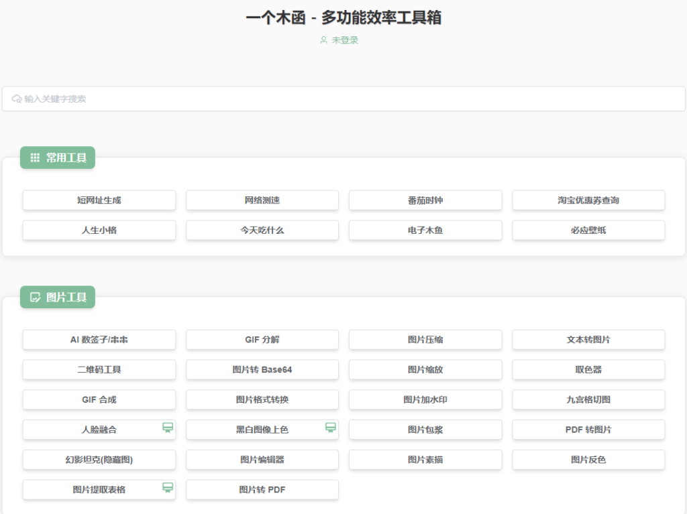Click the image icon on the 图片工具 header badge

pos(35,297)
